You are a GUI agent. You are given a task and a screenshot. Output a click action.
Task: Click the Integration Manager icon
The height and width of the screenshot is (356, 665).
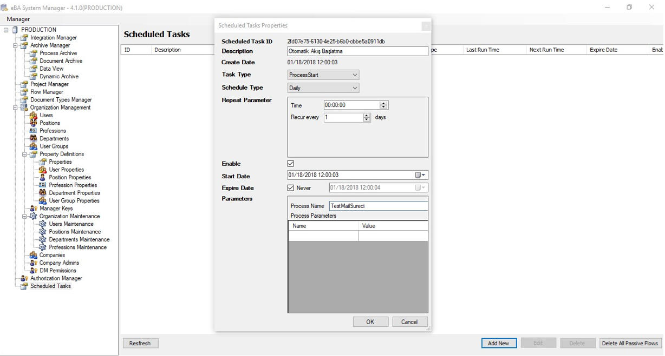(24, 38)
